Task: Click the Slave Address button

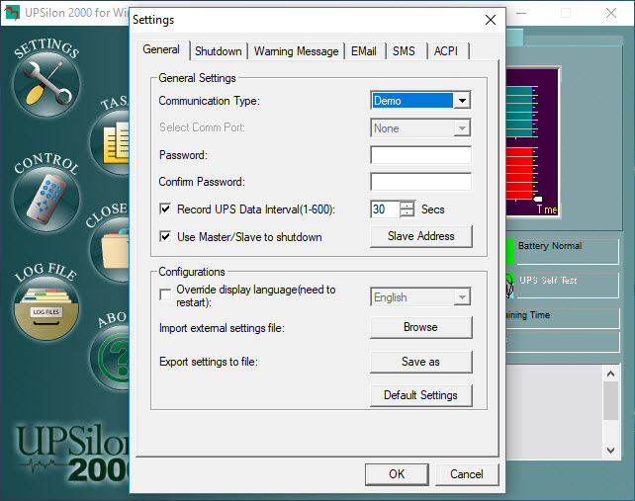Action: [421, 236]
